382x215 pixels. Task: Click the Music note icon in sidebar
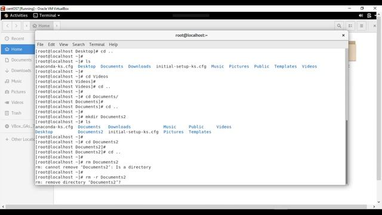[7, 81]
